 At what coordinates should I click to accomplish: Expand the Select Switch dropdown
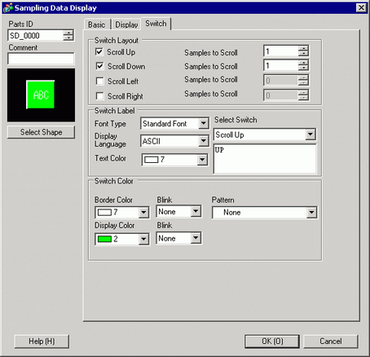pos(311,134)
